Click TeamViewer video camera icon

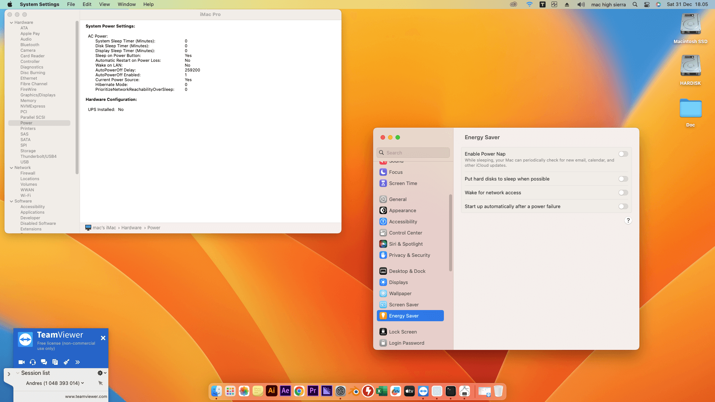(x=22, y=362)
